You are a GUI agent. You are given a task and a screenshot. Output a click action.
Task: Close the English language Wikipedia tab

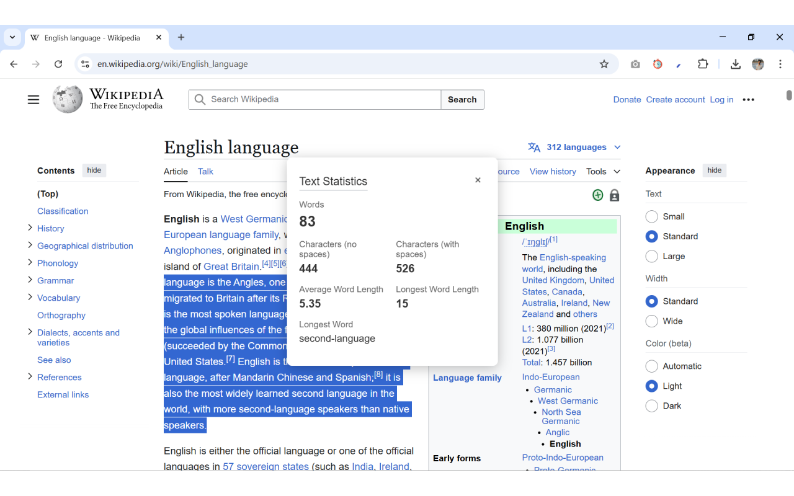[x=159, y=38]
